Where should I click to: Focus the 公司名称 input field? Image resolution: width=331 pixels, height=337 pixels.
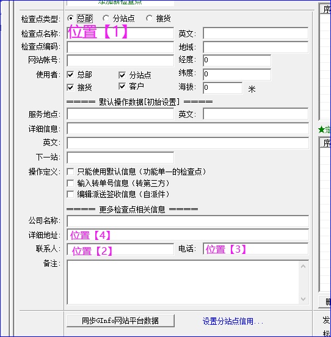pos(188,221)
